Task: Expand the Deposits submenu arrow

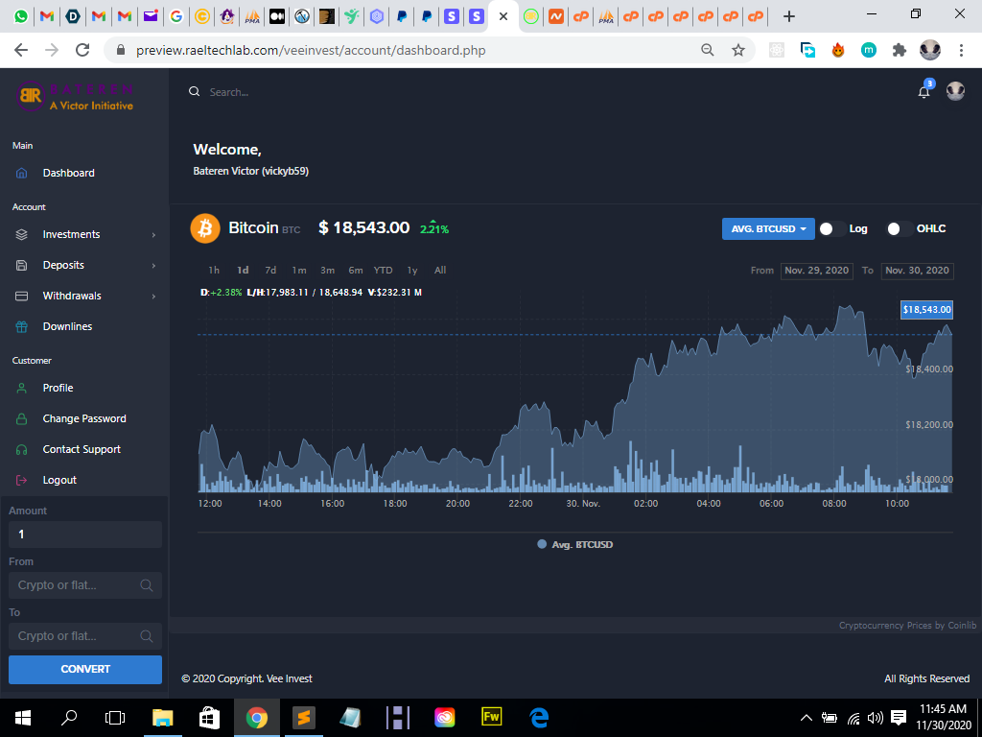Action: tap(153, 266)
